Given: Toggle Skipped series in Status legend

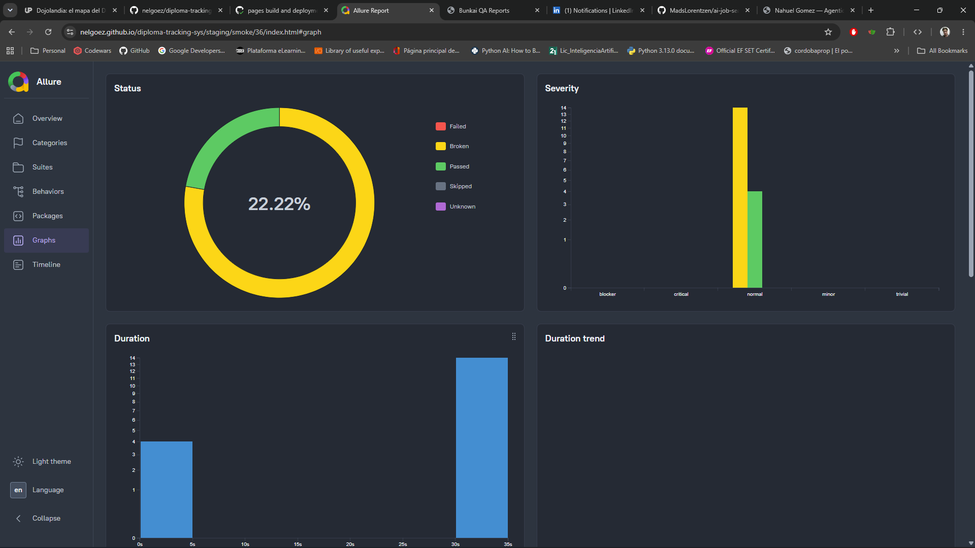Looking at the screenshot, I should click(454, 186).
